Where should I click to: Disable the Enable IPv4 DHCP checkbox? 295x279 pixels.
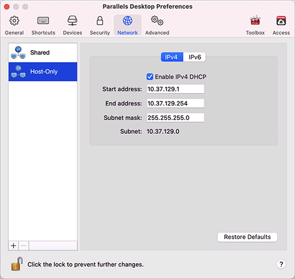[150, 77]
